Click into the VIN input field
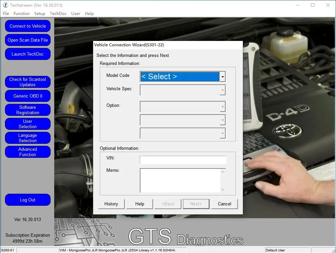The width and height of the screenshot is (336, 253). [183, 160]
